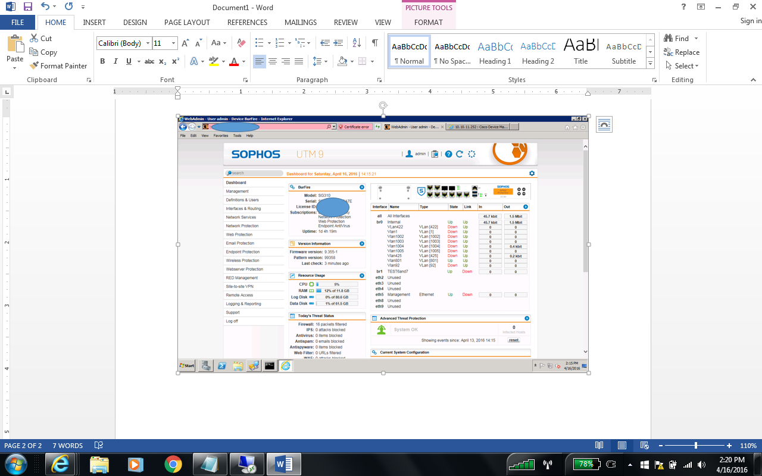The width and height of the screenshot is (762, 476).
Task: Open the Calibri (Body) font name dropdown
Action: [147, 43]
